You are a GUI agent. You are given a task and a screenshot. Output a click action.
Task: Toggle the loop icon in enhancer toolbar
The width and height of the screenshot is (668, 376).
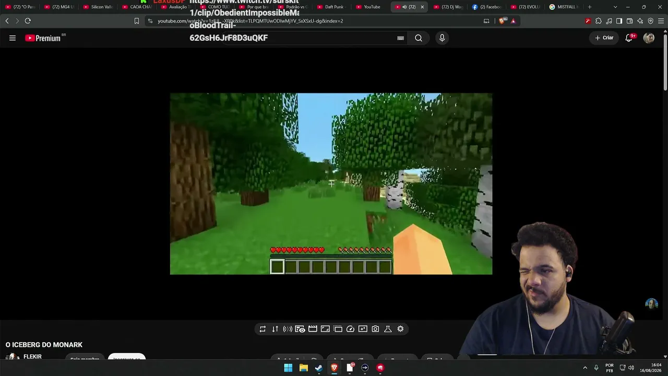coord(263,329)
